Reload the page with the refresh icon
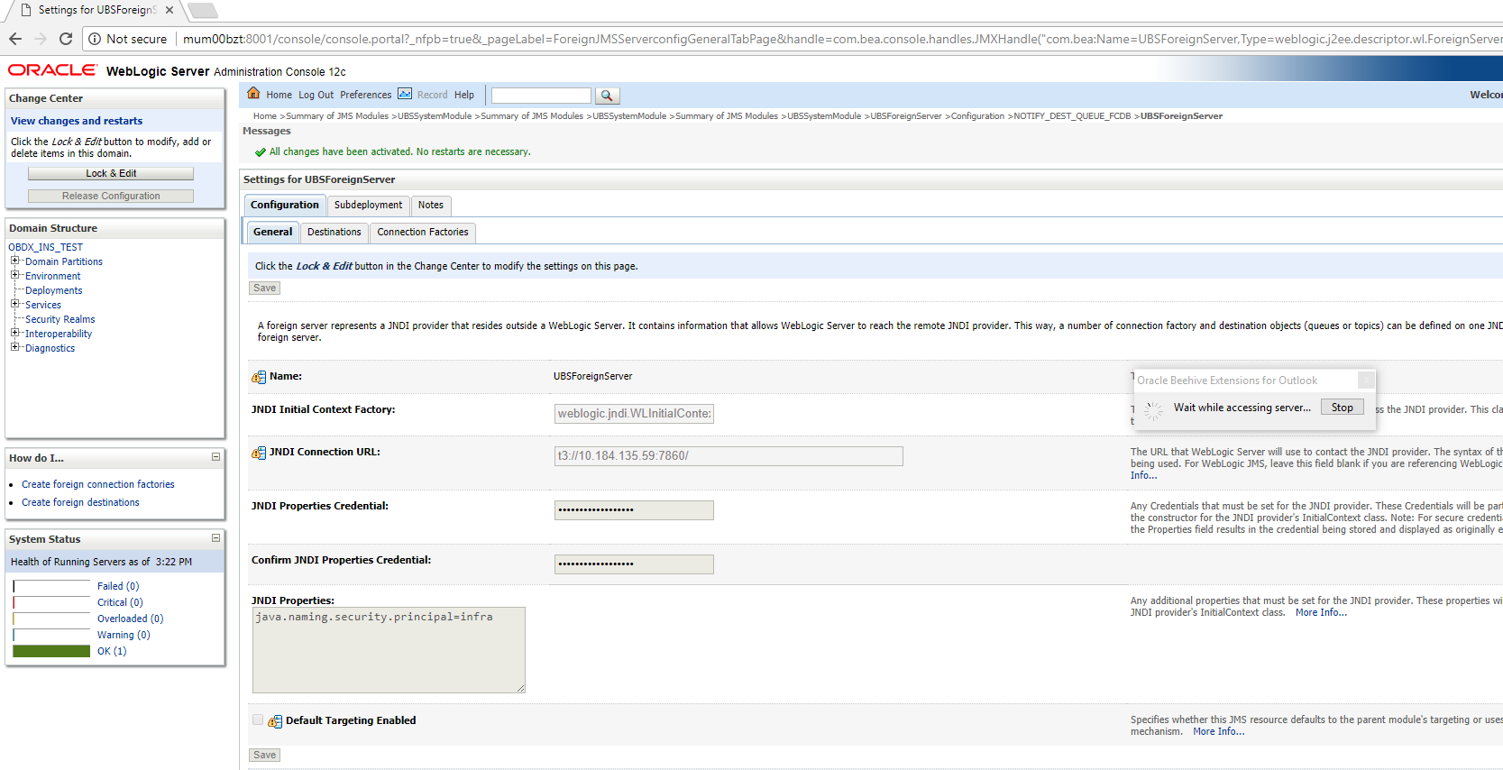 pyautogui.click(x=66, y=39)
